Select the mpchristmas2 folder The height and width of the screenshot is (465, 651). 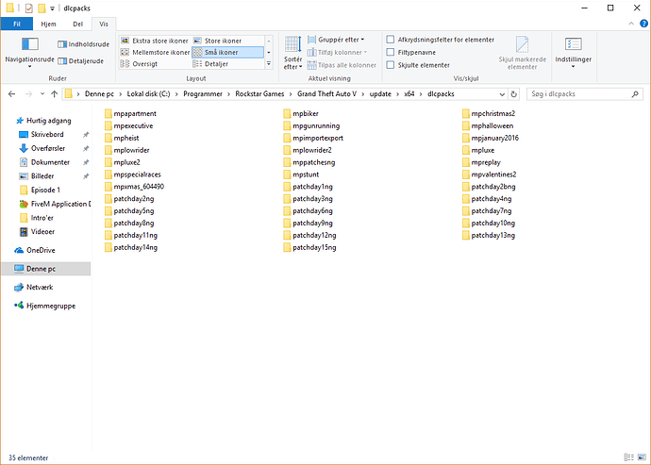pos(489,113)
